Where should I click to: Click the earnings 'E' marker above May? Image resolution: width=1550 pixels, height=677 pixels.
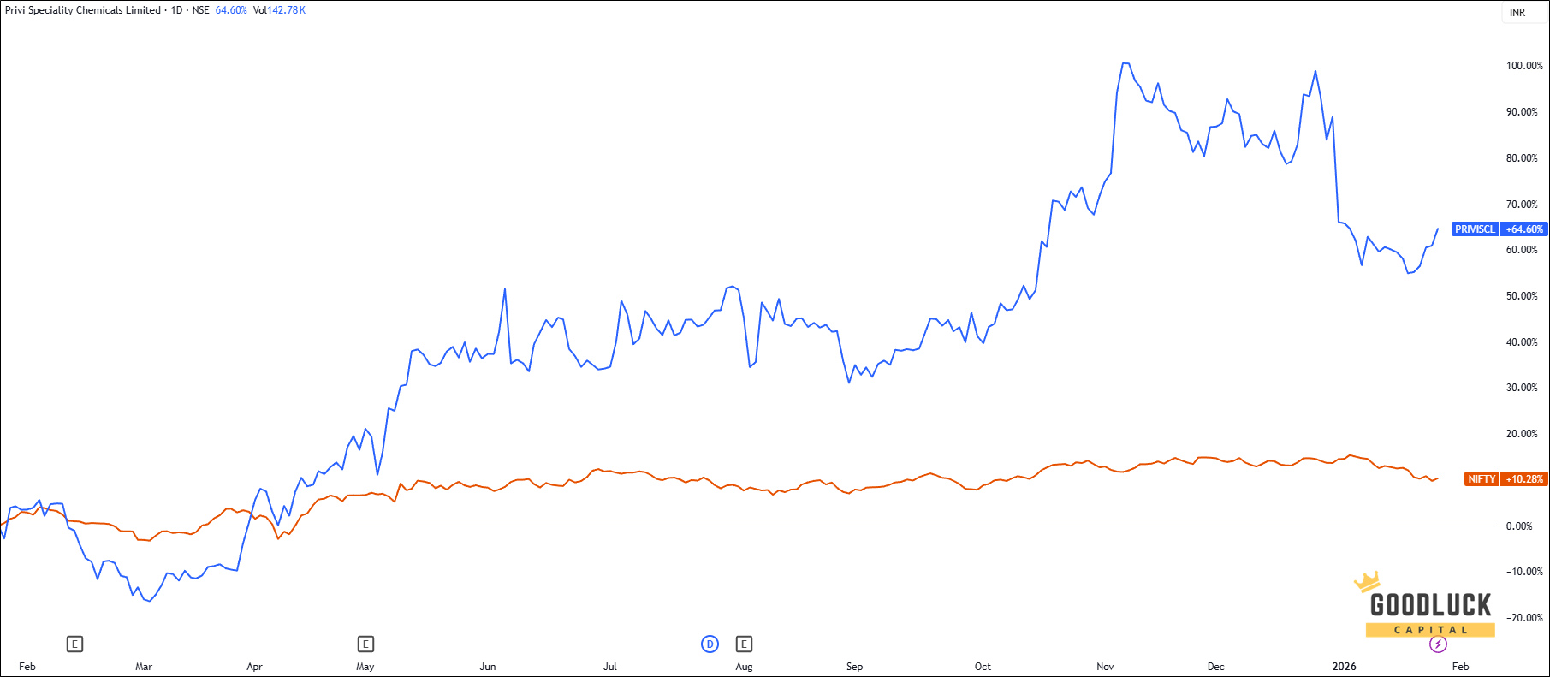point(365,644)
